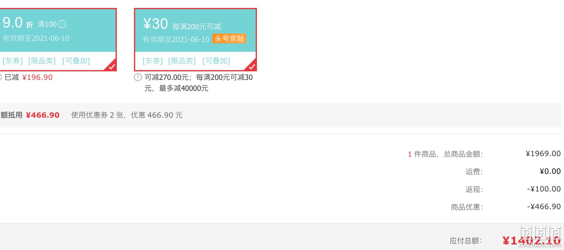
Task: Click the [东券] tag on the 9.0折 coupon
Action: coord(12,61)
